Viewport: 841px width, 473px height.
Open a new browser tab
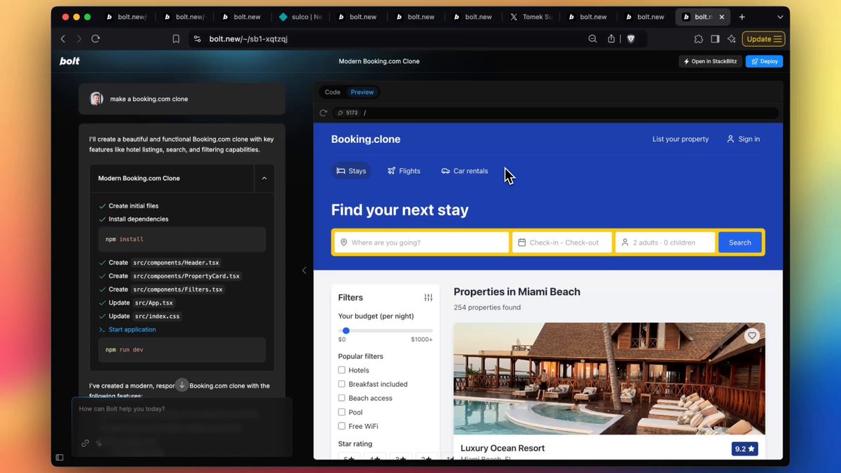(x=742, y=17)
